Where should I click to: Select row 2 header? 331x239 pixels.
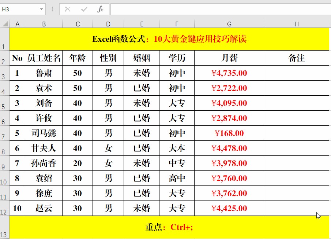point(4,58)
